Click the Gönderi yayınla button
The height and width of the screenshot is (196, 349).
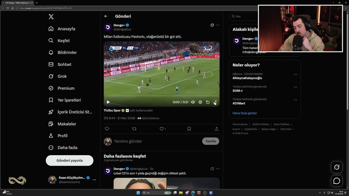click(70, 160)
